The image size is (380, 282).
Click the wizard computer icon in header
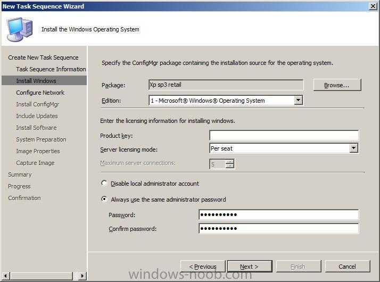[x=19, y=29]
